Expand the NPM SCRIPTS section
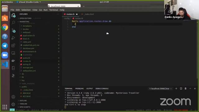Viewport: 199px width, 112px height. coord(25,107)
